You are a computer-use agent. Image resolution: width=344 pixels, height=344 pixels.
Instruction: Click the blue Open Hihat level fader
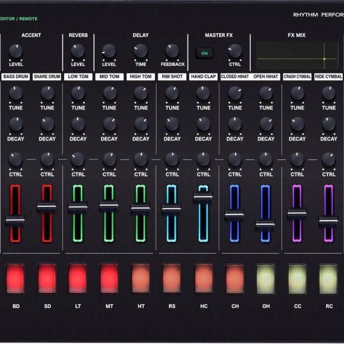point(265,225)
